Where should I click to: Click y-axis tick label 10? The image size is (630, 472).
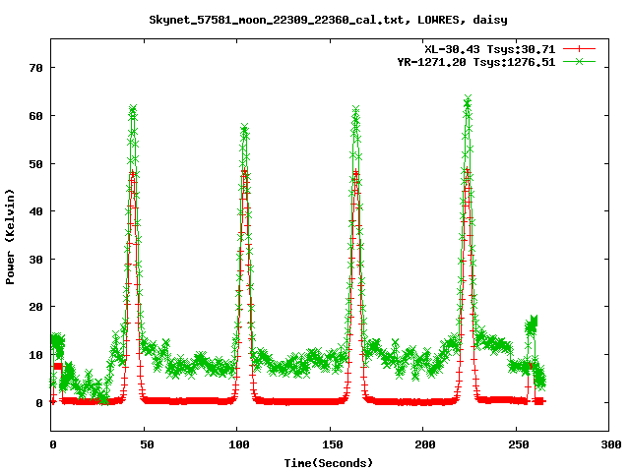[35, 355]
